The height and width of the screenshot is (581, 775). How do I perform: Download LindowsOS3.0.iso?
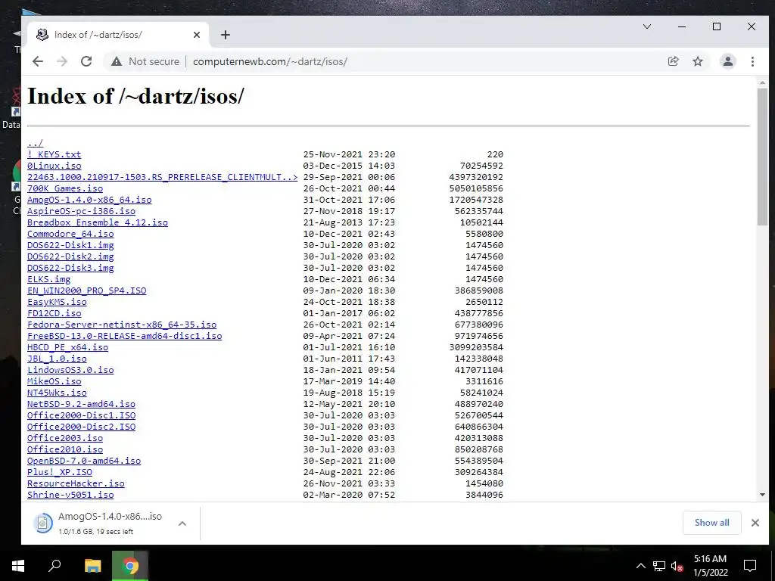[70, 371]
